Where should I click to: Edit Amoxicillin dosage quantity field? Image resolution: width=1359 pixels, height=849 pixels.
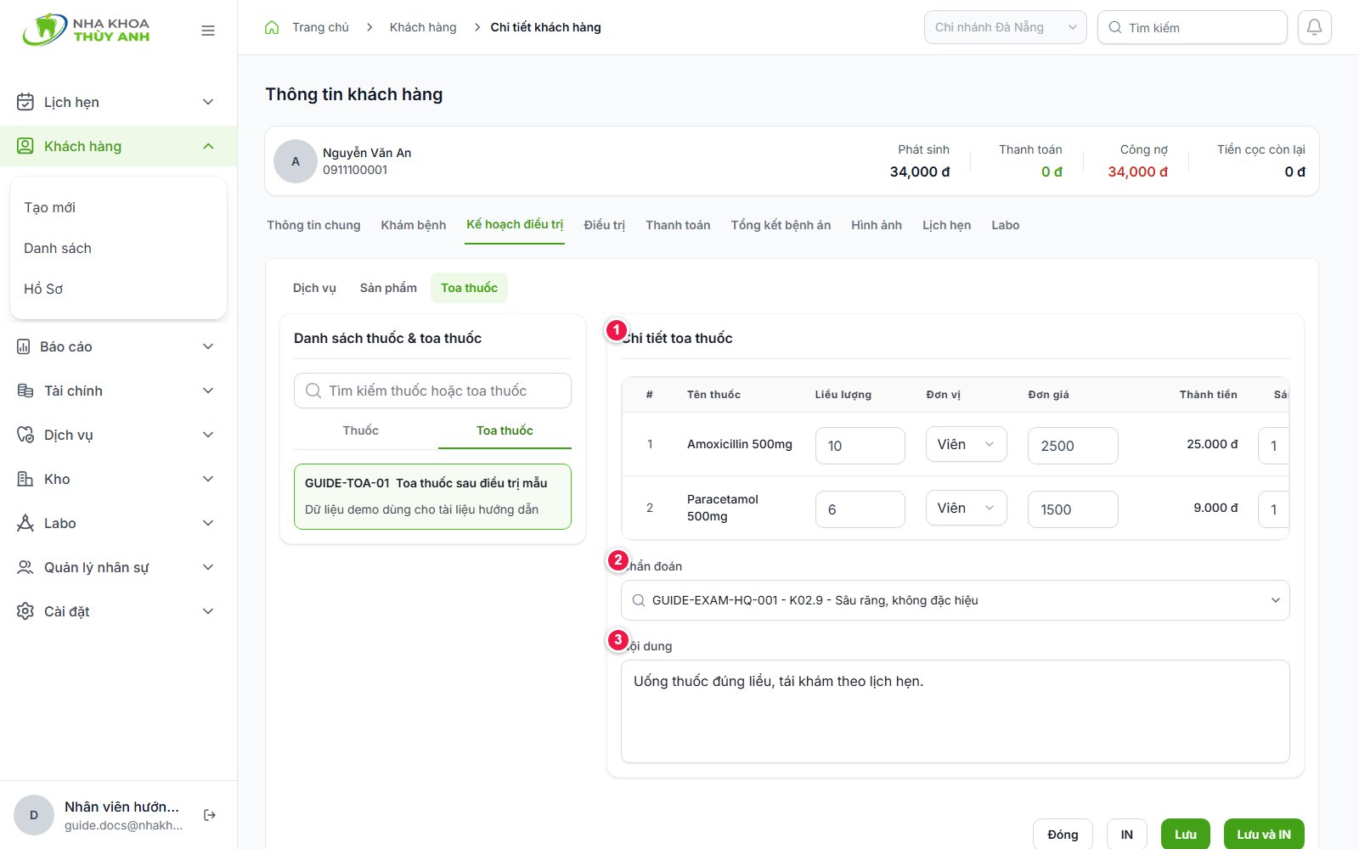pyautogui.click(x=860, y=446)
